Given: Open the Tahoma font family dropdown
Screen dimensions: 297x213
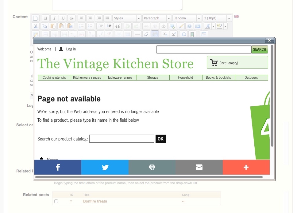Looking at the screenshot, I should pyautogui.click(x=187, y=18).
